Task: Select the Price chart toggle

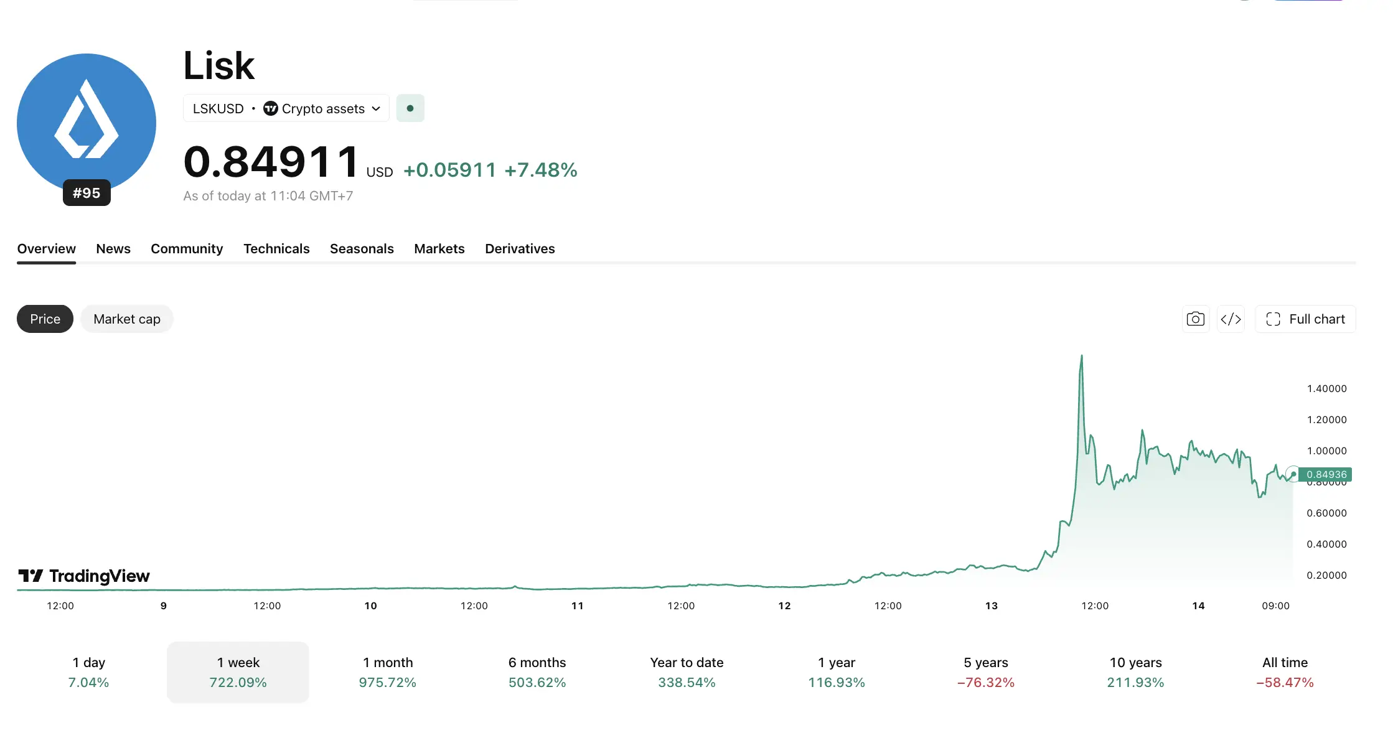Action: (45, 319)
